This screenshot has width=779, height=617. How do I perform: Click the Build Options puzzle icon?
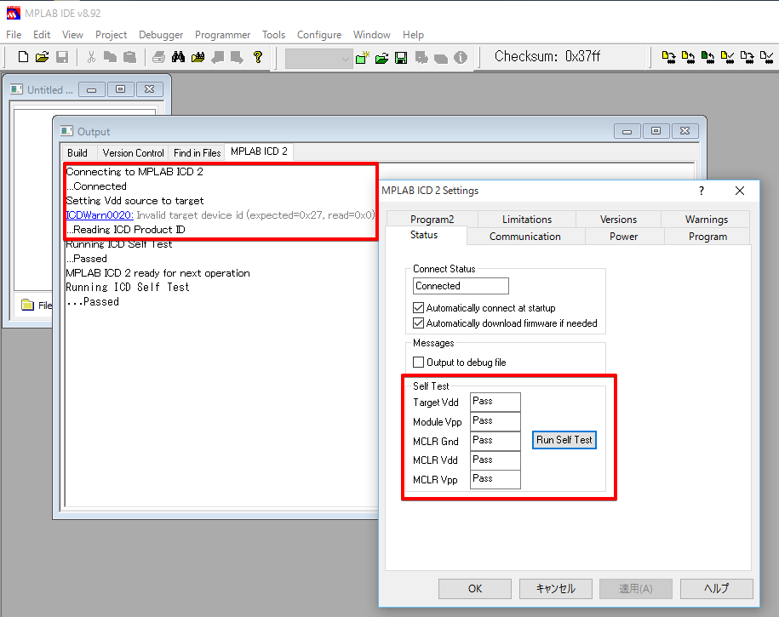click(x=421, y=58)
